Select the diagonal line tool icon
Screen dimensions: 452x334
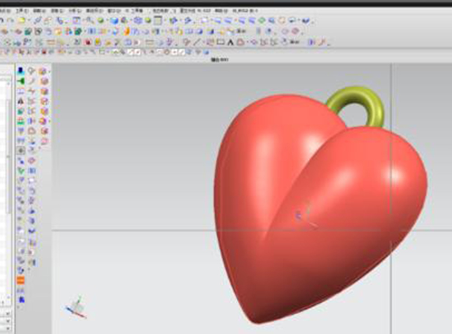[197, 42]
